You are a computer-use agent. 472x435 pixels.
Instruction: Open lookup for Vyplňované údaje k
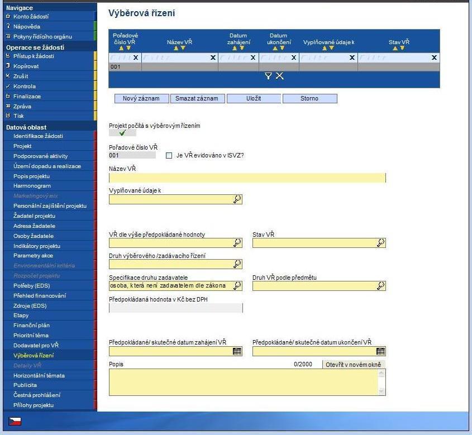tap(237, 199)
